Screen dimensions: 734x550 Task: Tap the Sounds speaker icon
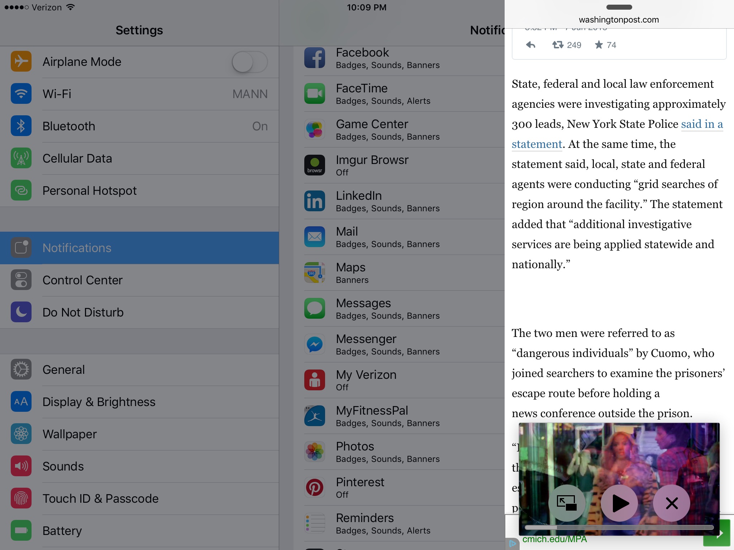click(x=21, y=466)
